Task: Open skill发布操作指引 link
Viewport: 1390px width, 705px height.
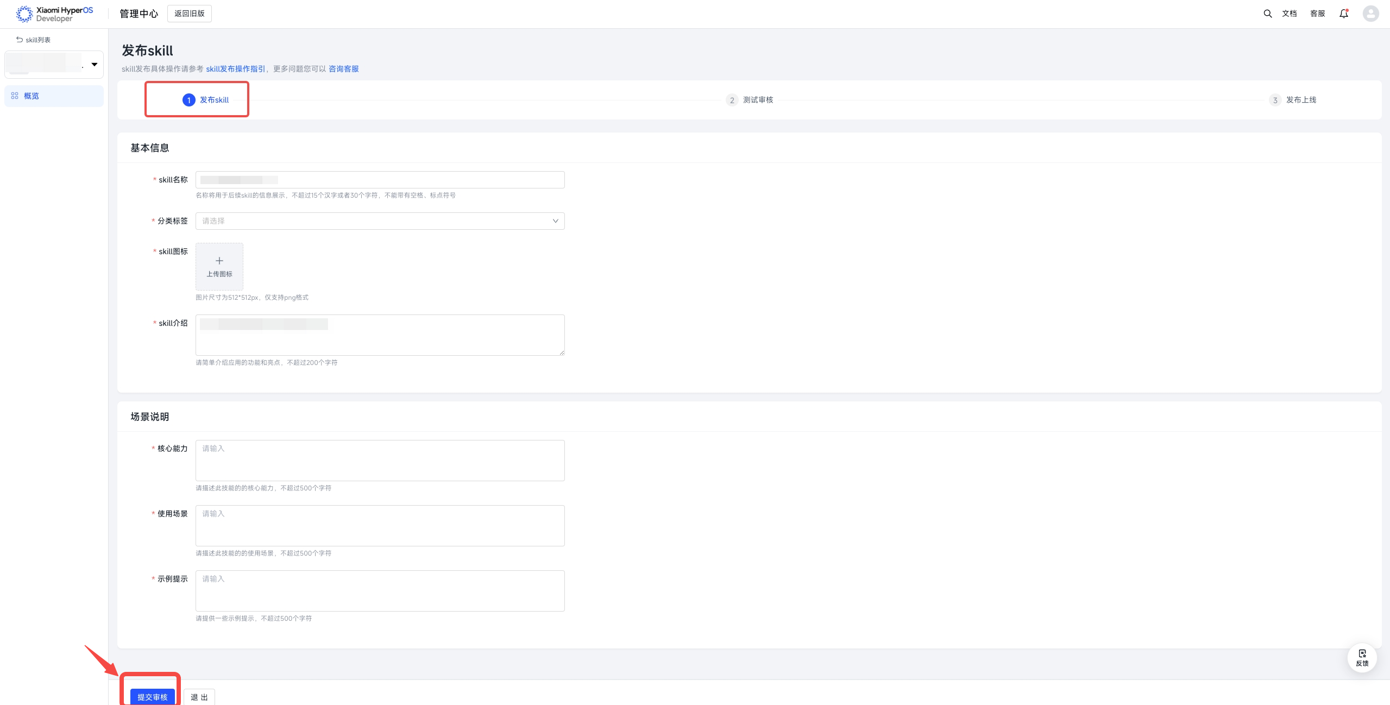Action: (x=235, y=69)
